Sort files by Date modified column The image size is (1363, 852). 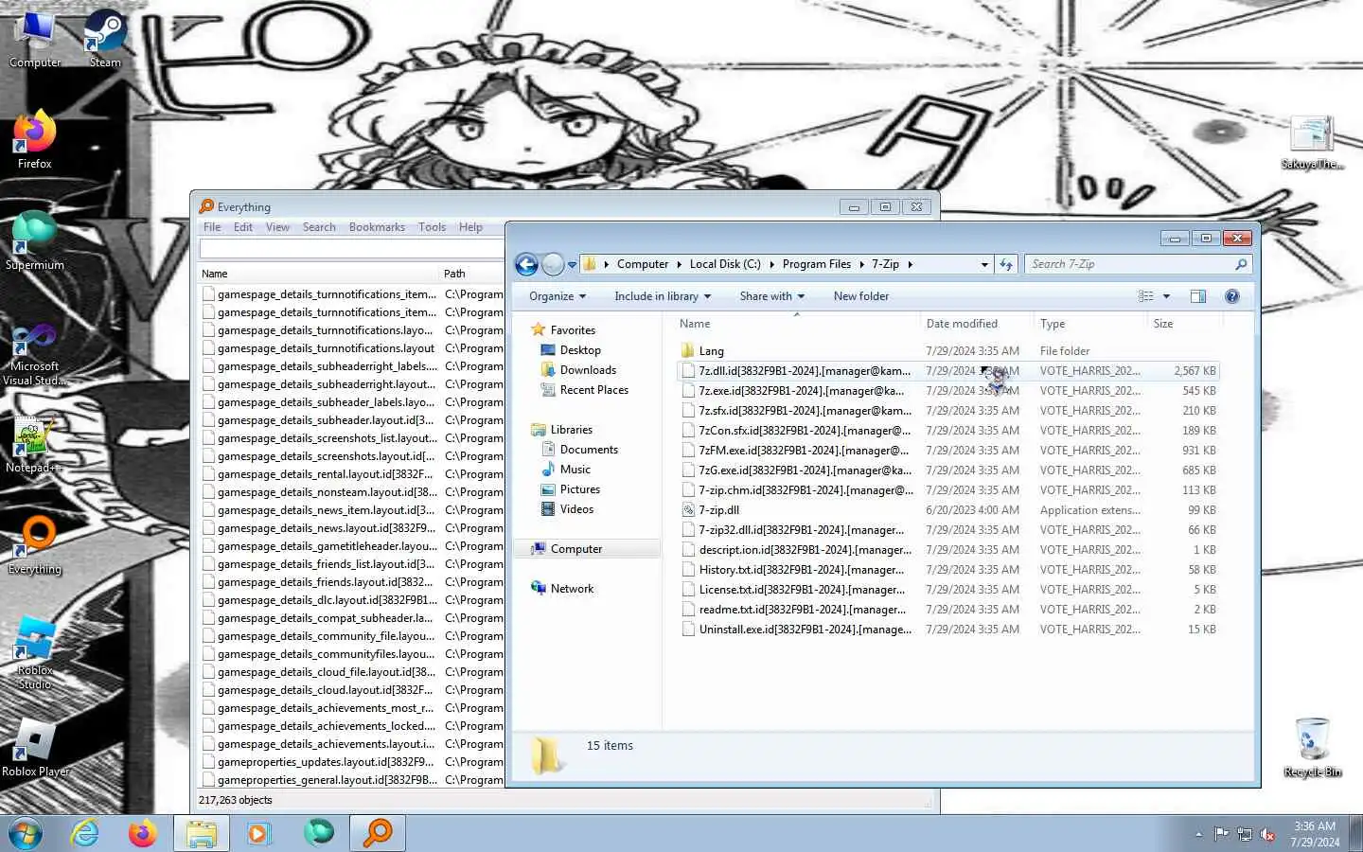[975, 324]
